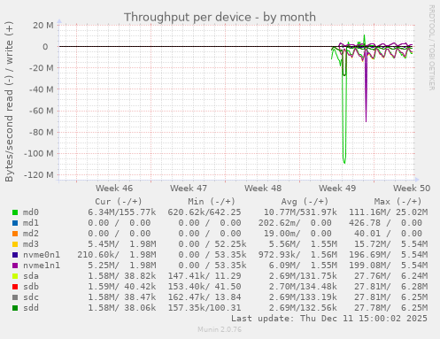Click the Min (-/+) column header
Viewport: 440px width, 339px height.
point(212,202)
